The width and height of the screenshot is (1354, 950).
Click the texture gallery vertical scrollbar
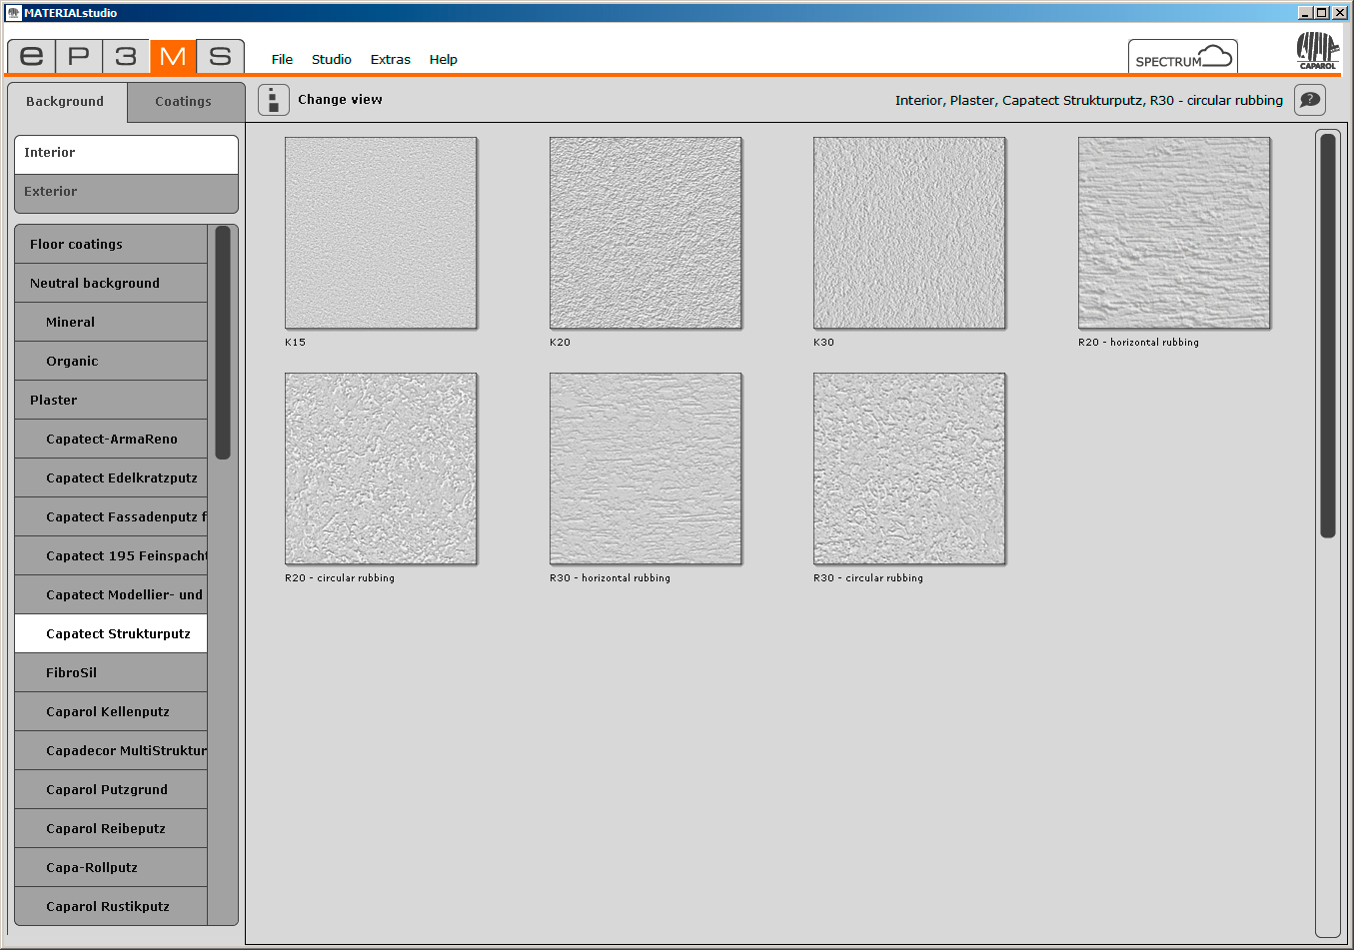pos(1328,336)
